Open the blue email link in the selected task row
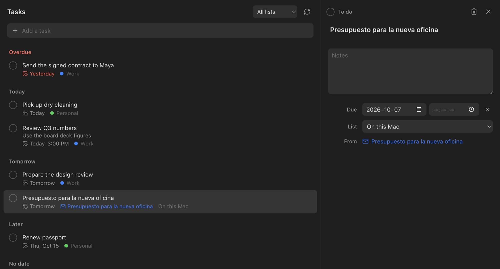This screenshot has width=500, height=269. 110,206
